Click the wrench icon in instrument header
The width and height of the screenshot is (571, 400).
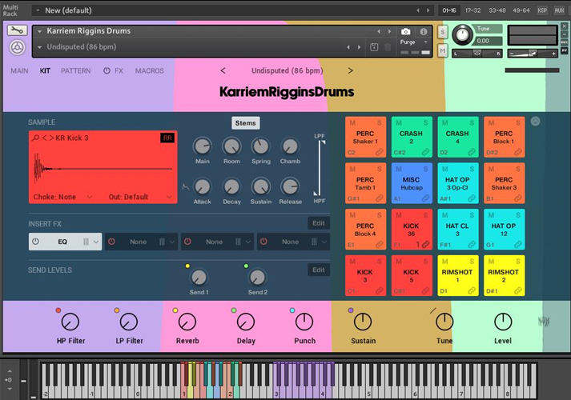click(17, 30)
